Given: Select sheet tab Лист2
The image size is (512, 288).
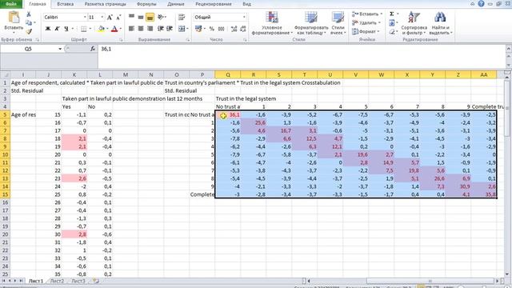Looking at the screenshot, I should [57, 281].
